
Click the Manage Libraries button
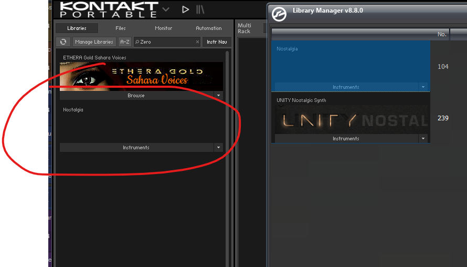coord(94,42)
